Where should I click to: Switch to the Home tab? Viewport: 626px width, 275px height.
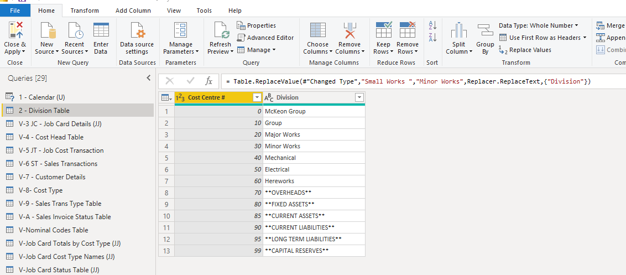pyautogui.click(x=46, y=11)
